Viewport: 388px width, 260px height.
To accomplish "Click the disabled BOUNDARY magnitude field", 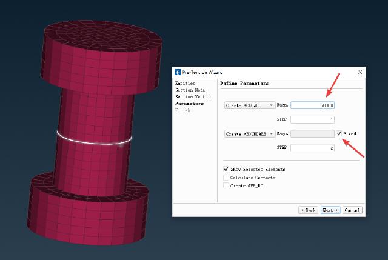I will (313, 134).
